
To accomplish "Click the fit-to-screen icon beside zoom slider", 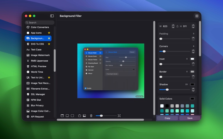I will [x=119, y=116].
